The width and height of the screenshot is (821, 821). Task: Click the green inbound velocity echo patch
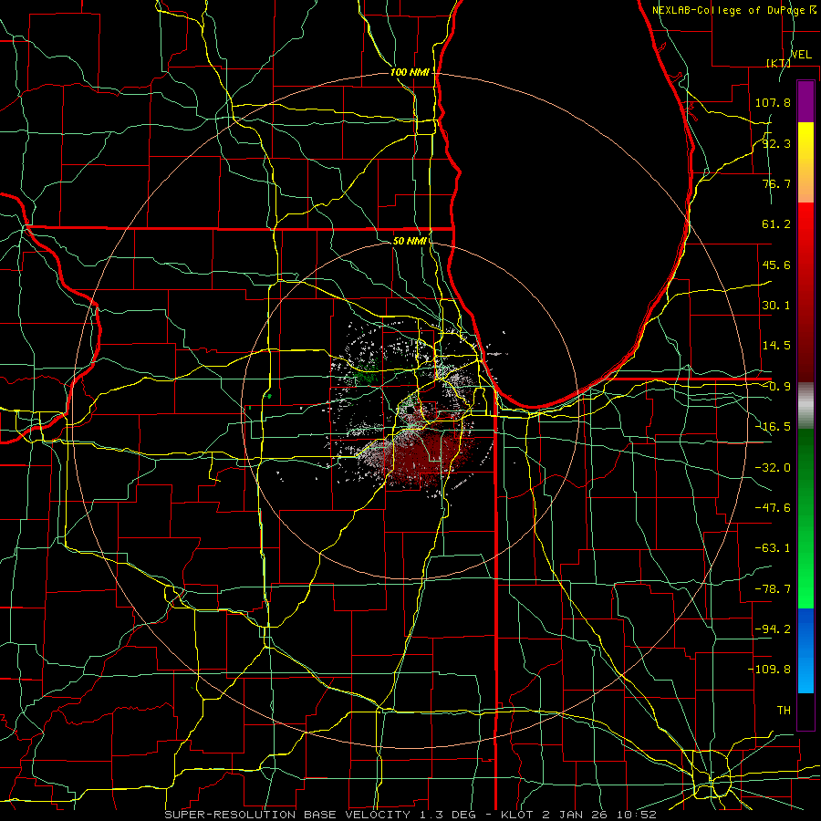coord(367,374)
